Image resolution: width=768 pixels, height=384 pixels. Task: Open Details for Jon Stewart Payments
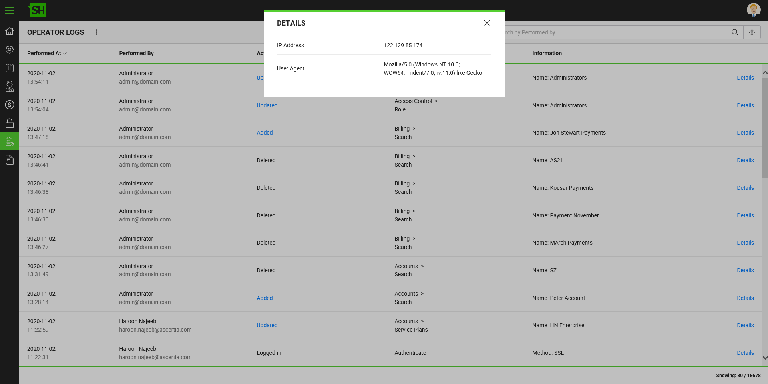pos(745,133)
